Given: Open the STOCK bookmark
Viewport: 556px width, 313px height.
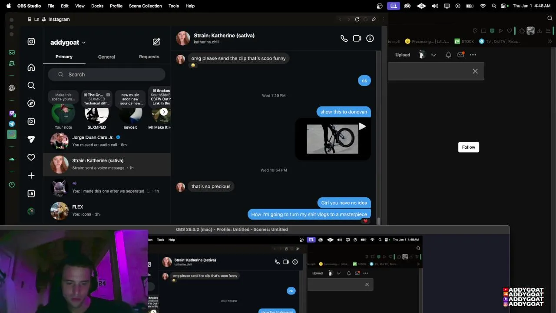Looking at the screenshot, I should pos(464,42).
